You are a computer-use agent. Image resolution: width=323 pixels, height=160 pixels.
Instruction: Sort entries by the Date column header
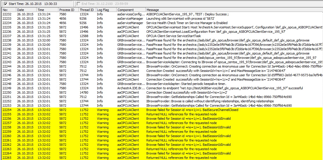pyautogui.click(x=26, y=10)
